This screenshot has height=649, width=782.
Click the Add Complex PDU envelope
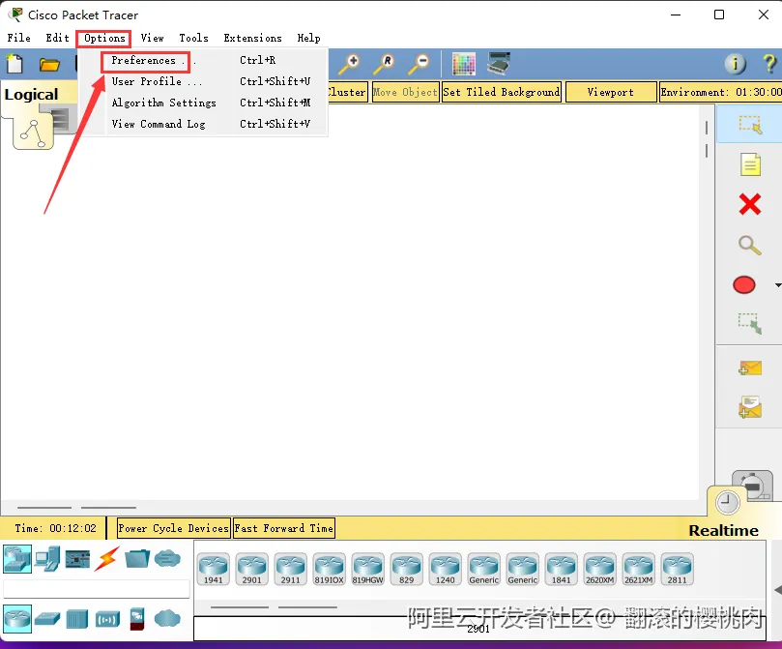[750, 407]
